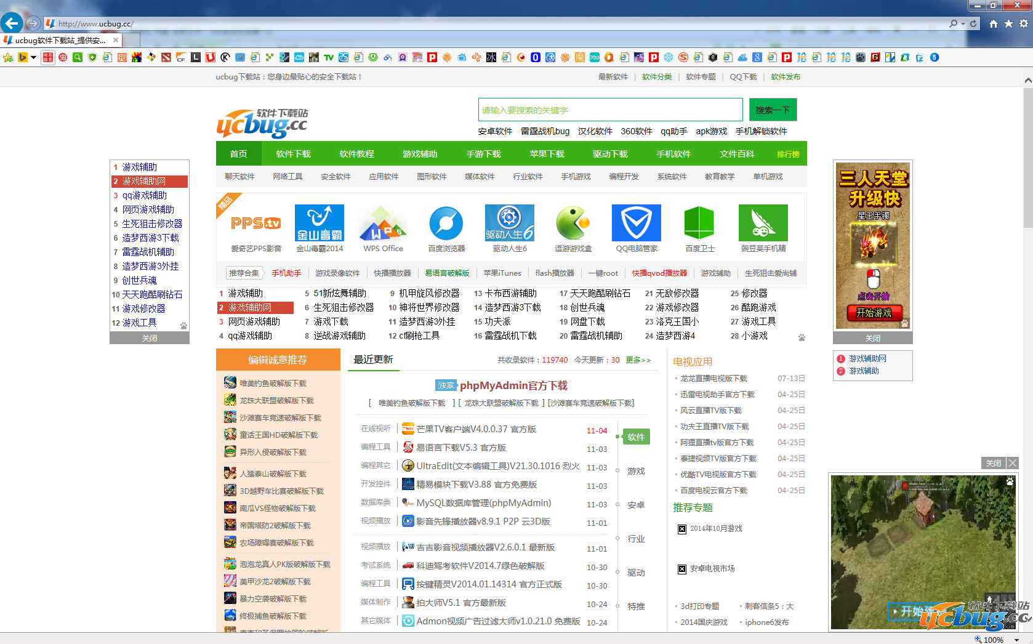The height and width of the screenshot is (644, 1033).
Task: Open the PPS.tv 爱奇艺PPS影音 icon
Action: (256, 223)
